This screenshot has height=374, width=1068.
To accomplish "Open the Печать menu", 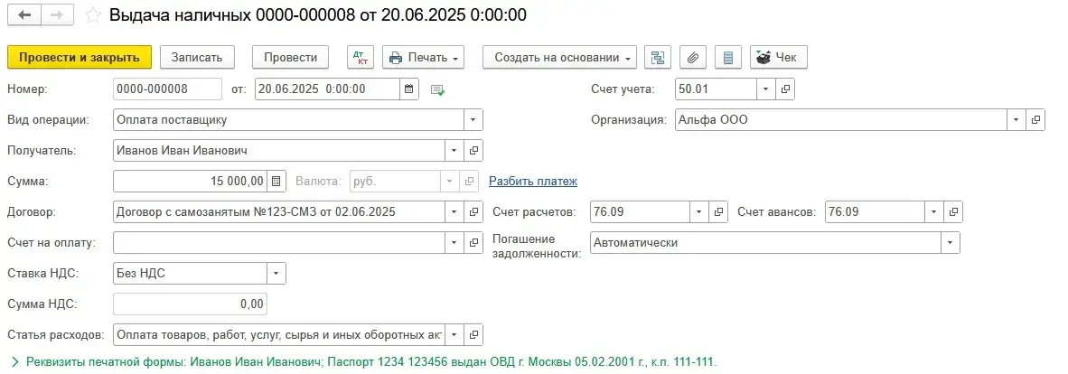I will pos(424,58).
